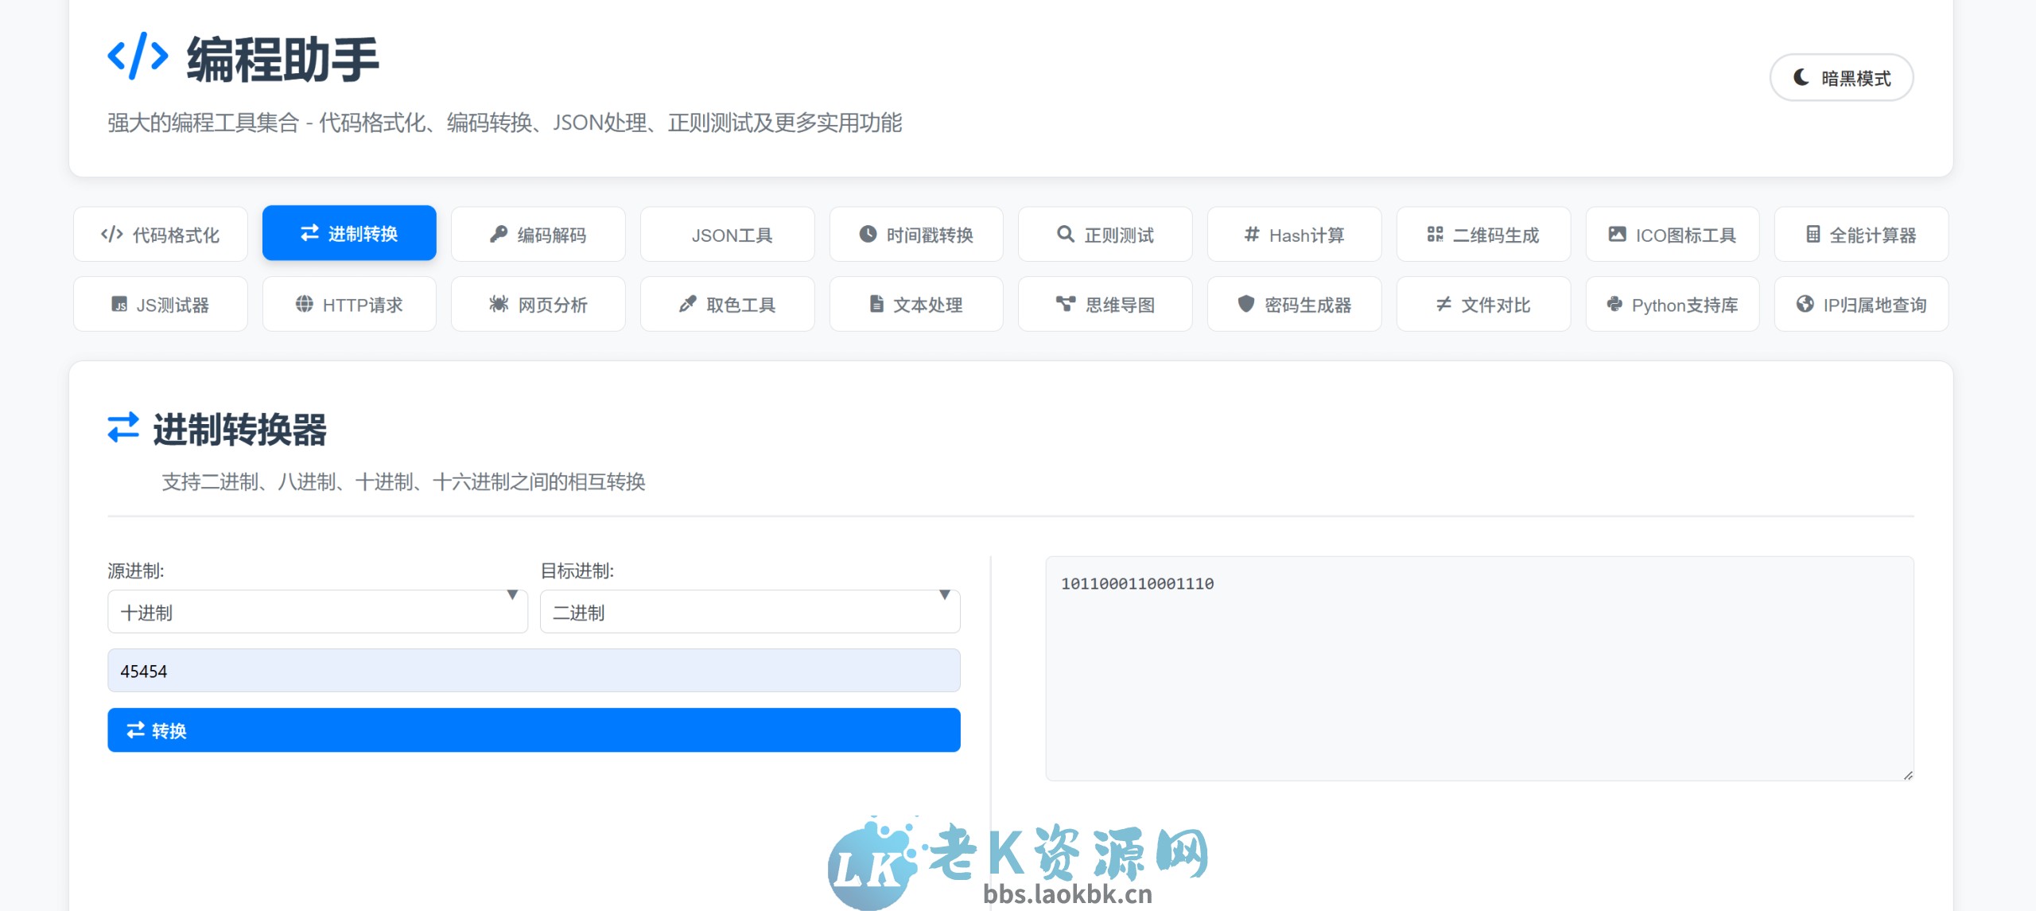Expand the 二进制 target selector
Screen dimensions: 2036x911
click(x=748, y=611)
